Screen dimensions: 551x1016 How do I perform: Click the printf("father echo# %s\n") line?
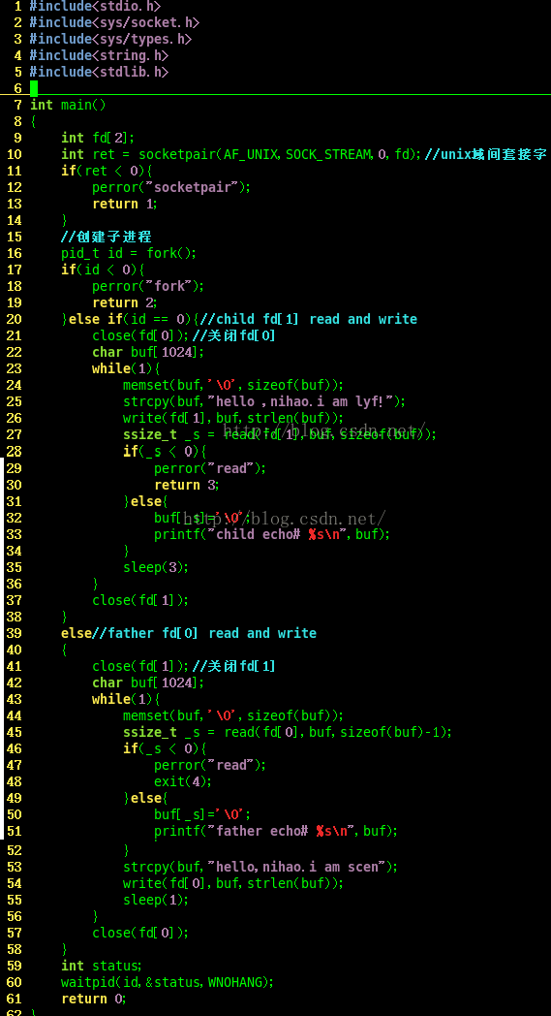click(277, 832)
